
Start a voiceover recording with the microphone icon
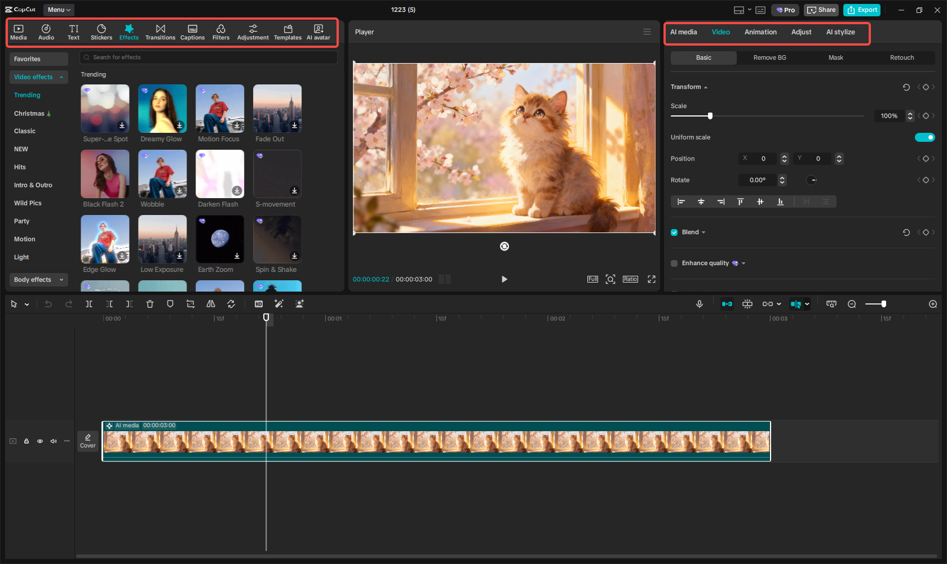[699, 304]
